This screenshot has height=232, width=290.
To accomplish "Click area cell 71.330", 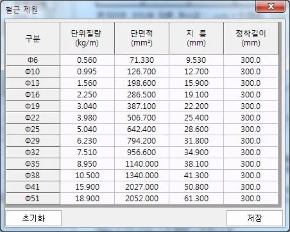I will pyautogui.click(x=142, y=60).
